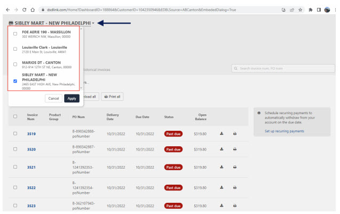Focus the Search invoice num, PO num field

click(x=283, y=68)
